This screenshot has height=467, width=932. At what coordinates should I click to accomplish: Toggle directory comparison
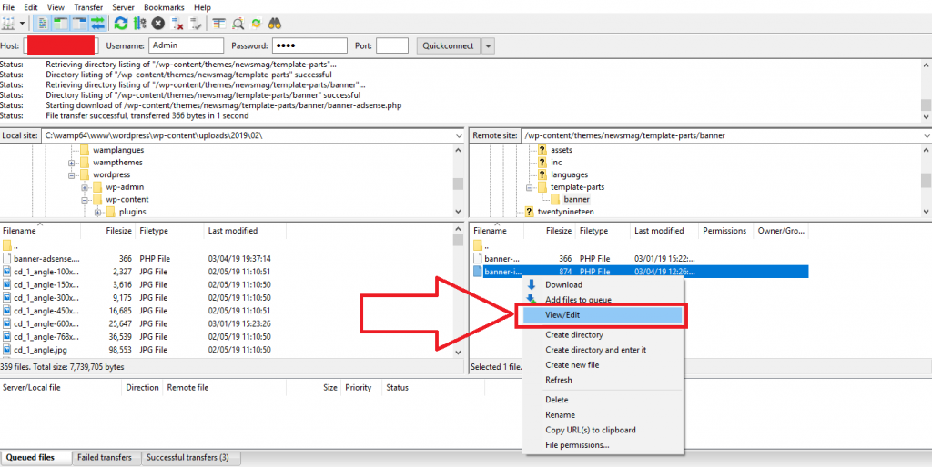pos(238,23)
